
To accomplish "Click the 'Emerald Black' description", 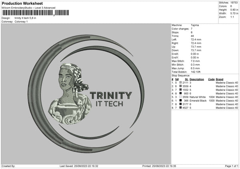I will [x=198, y=101].
